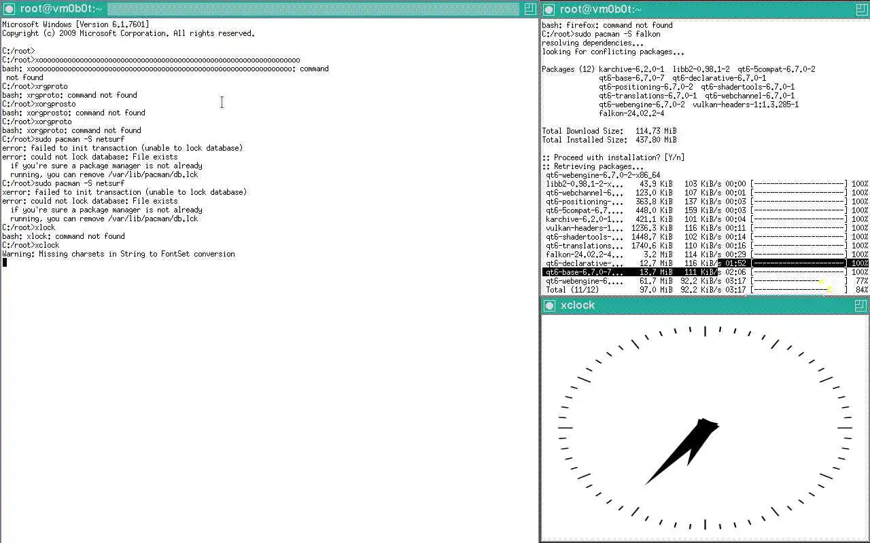Click the 'Total Installed Size: 437.80 MiB' line
The width and height of the screenshot is (870, 543).
(609, 140)
